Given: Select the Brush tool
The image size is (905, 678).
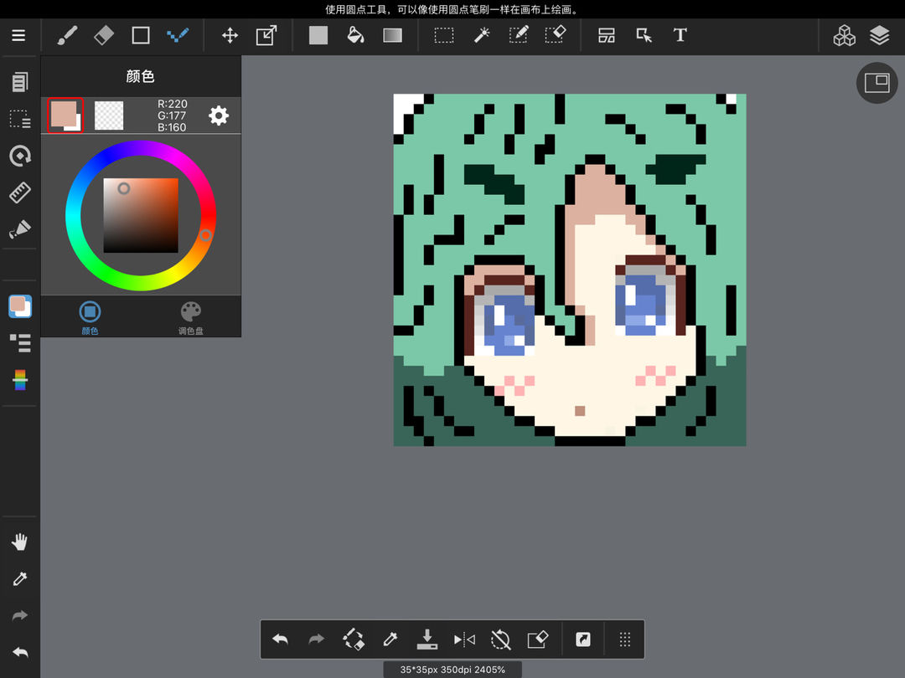Looking at the screenshot, I should [67, 35].
